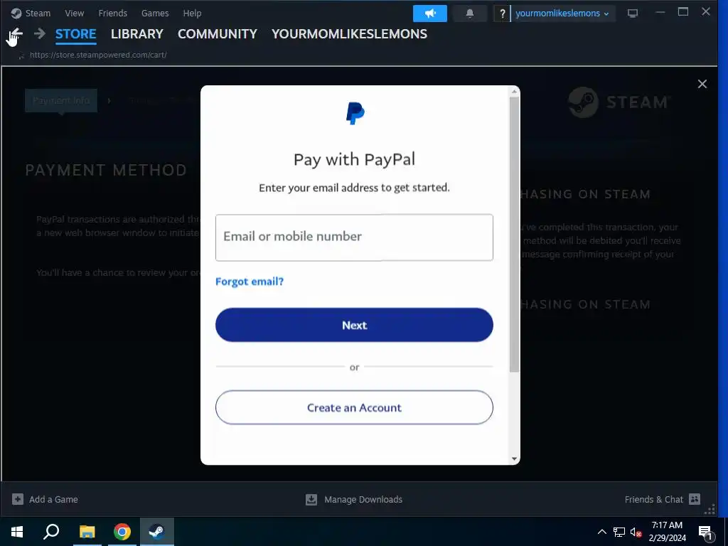
Task: Launch Chrome from taskbar
Action: (x=122, y=532)
